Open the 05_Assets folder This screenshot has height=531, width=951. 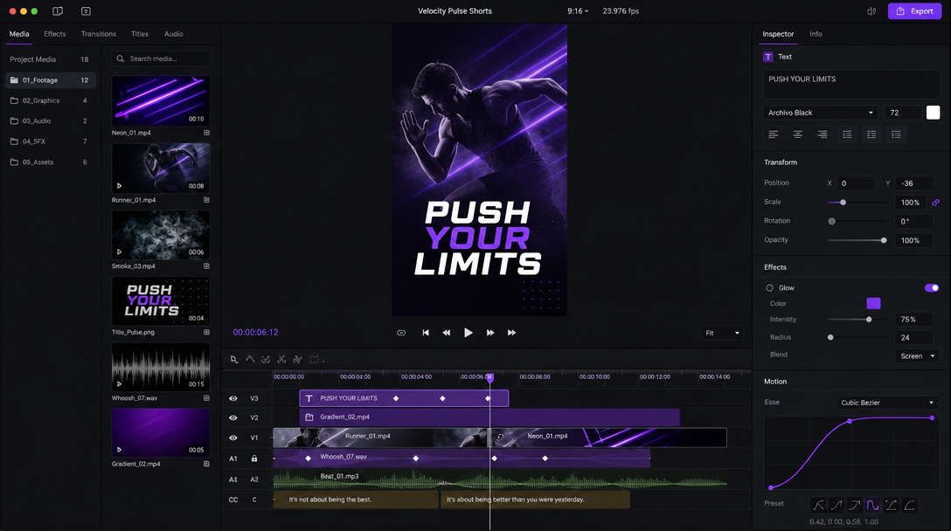[x=51, y=162]
